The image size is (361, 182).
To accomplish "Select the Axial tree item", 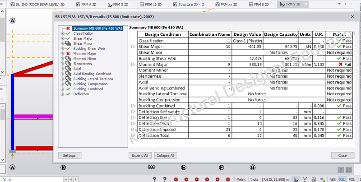I will click(77, 69).
